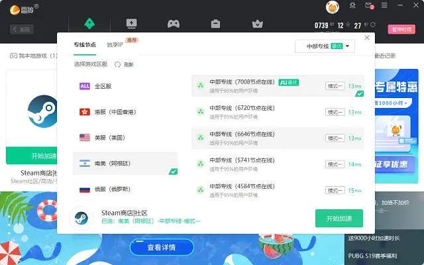Image resolution: width=424 pixels, height=265 pixels.
Task: Click the large Steam logo game card
Action: [x=42, y=111]
